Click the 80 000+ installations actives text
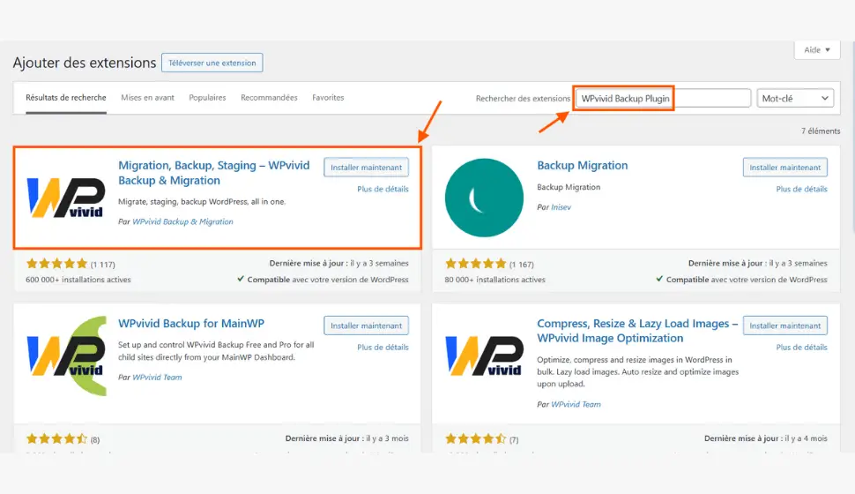This screenshot has width=855, height=494. 494,280
